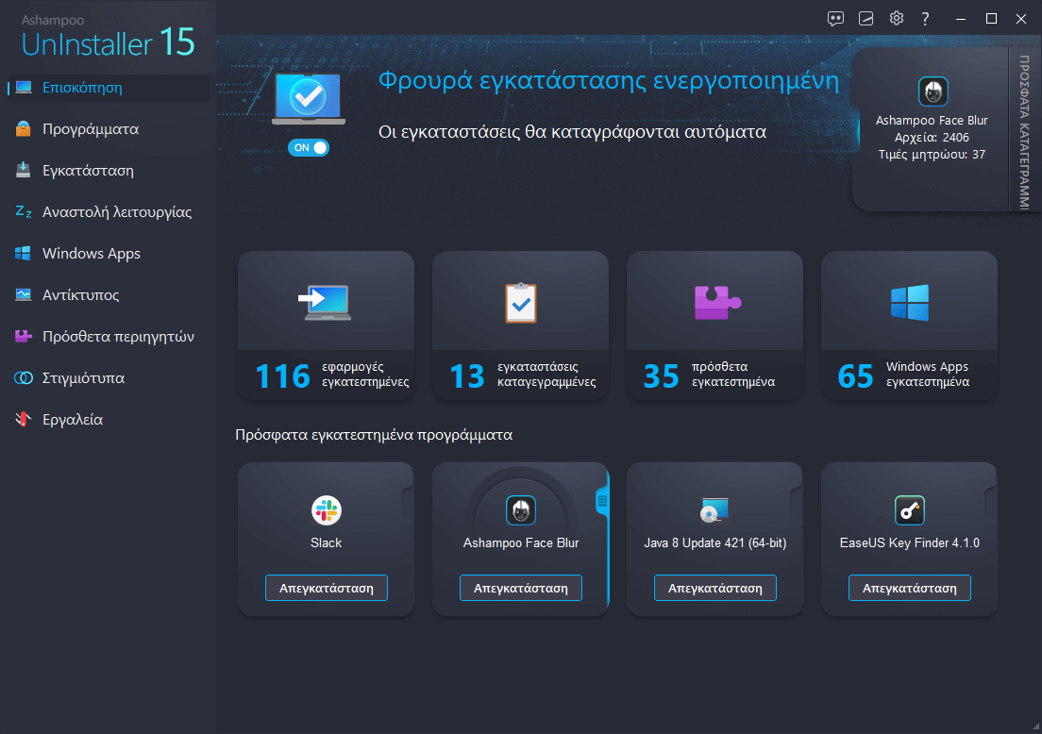
Task: Open Εργαλεία text in sidebar
Action: pyautogui.click(x=73, y=420)
